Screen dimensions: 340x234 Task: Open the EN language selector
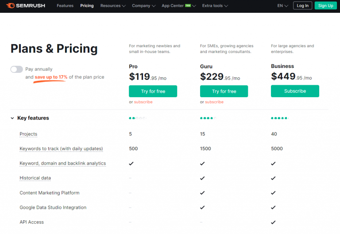[283, 6]
